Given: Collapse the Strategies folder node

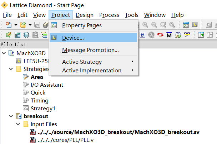Looking at the screenshot, I should [x=11, y=69].
